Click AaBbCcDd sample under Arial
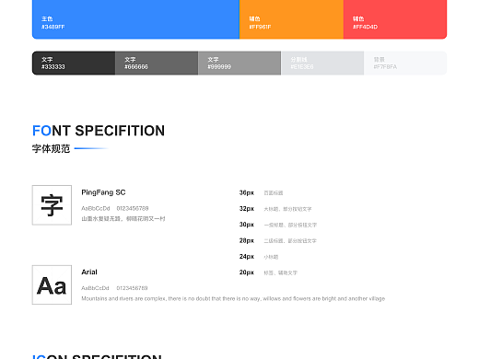479x359 pixels. tap(95, 288)
